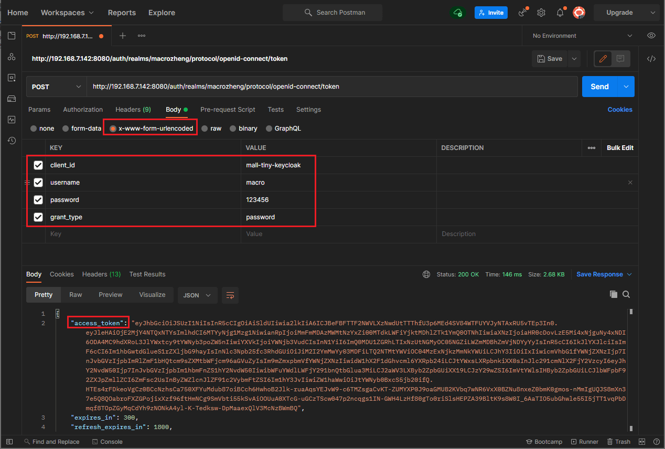Viewport: 665px width, 449px height.
Task: Expand the Save options arrow
Action: click(574, 59)
